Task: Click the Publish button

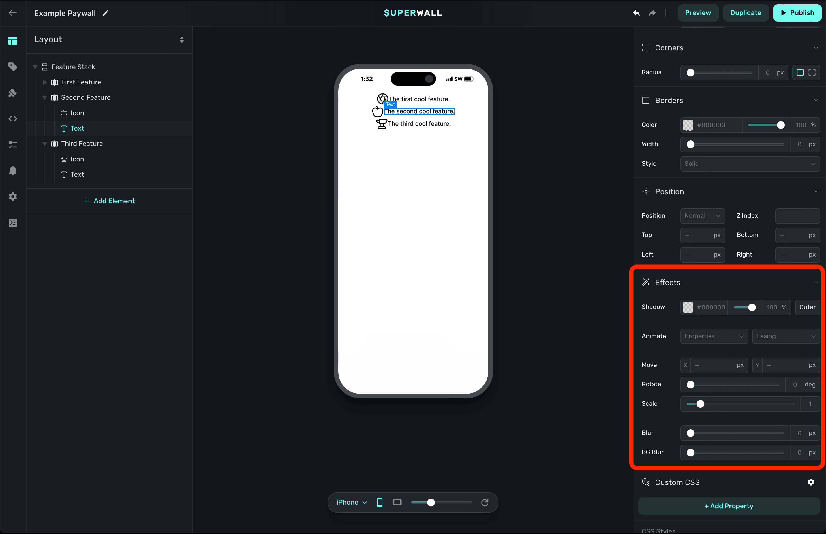Action: point(797,13)
